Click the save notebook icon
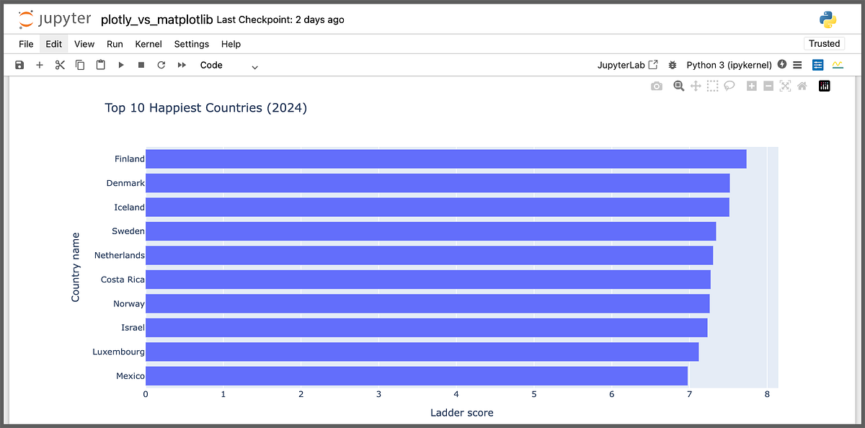This screenshot has width=865, height=428. pos(19,65)
